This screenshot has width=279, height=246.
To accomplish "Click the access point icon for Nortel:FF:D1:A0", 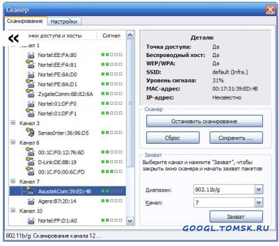I will point(31,221).
